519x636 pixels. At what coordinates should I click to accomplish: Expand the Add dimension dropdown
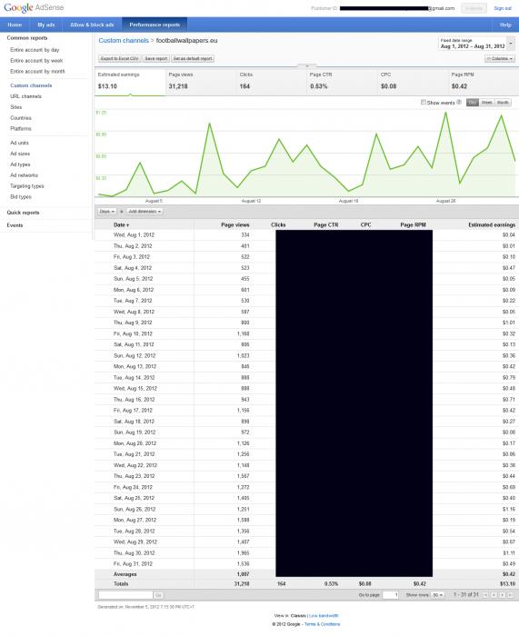coord(145,212)
